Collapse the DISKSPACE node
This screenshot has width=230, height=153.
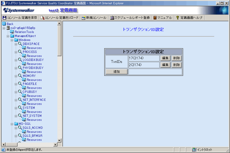point(16,44)
